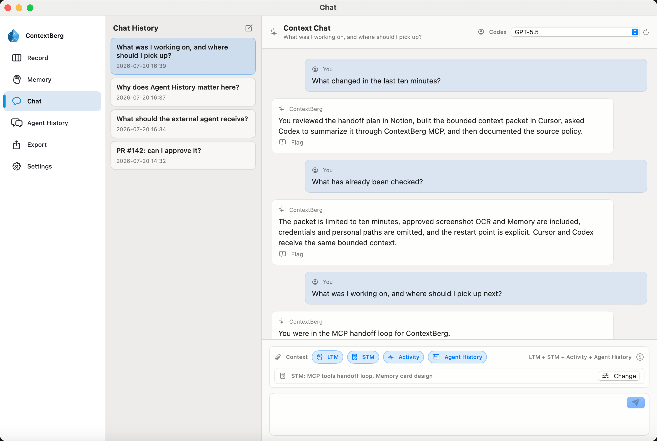Image resolution: width=657 pixels, height=441 pixels.
Task: Click the STM: MCP tools handoff loop text
Action: click(362, 376)
